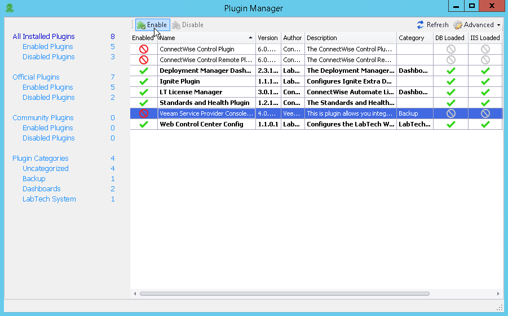Click IIS Loaded check for Web Control Center Config
508x316 pixels.
[485, 124]
